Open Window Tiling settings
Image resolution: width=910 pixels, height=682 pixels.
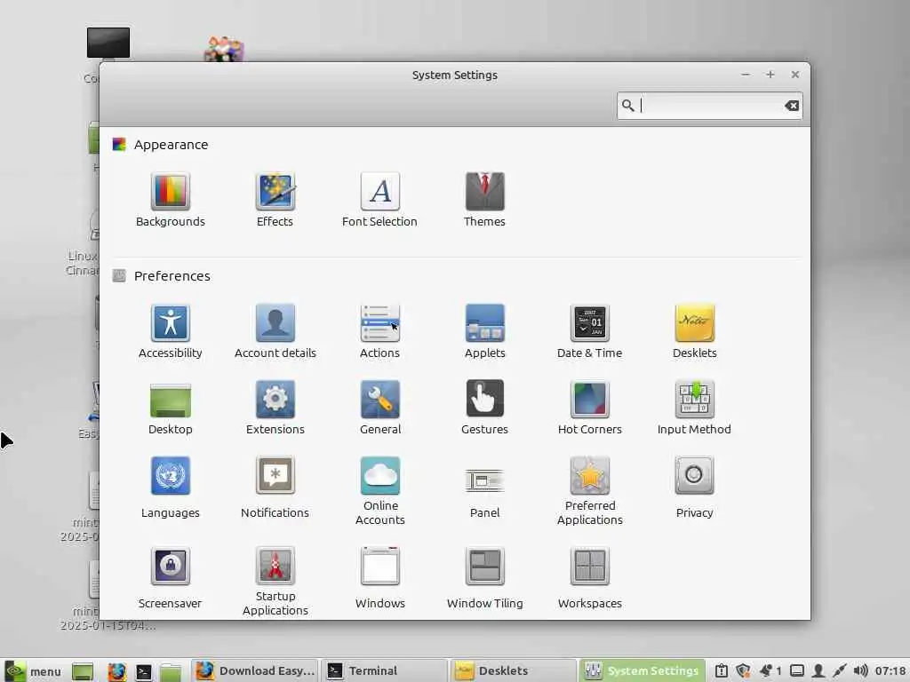[x=484, y=578]
